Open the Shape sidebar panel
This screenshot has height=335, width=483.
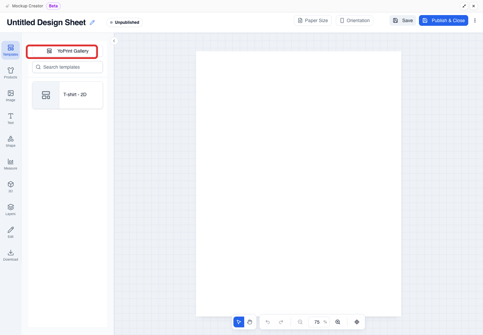(x=10, y=141)
